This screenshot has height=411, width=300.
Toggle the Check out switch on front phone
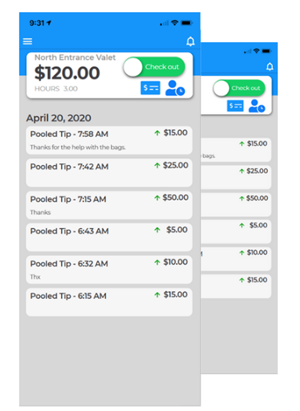click(x=154, y=67)
